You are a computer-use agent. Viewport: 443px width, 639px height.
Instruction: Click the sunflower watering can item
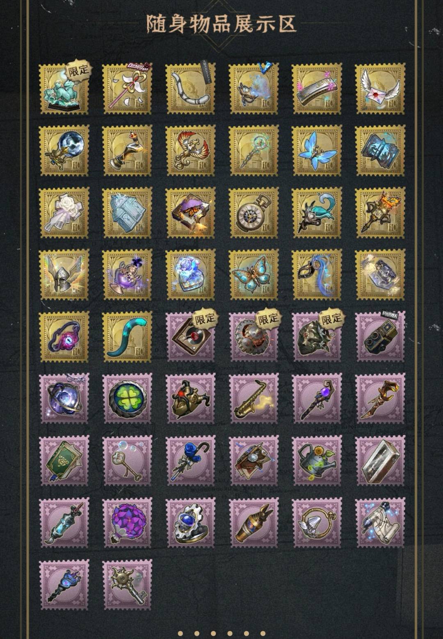click(x=317, y=460)
